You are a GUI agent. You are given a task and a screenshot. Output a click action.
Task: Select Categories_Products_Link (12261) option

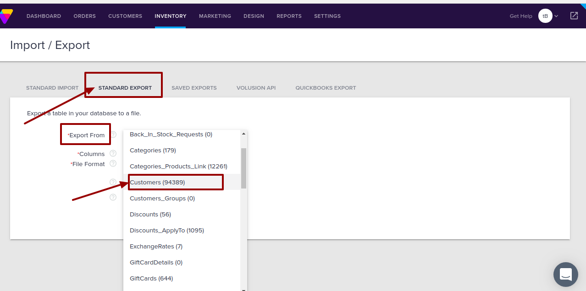tap(182, 166)
